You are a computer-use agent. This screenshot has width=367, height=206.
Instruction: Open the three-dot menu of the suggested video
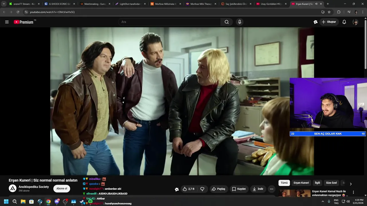pos(353,193)
